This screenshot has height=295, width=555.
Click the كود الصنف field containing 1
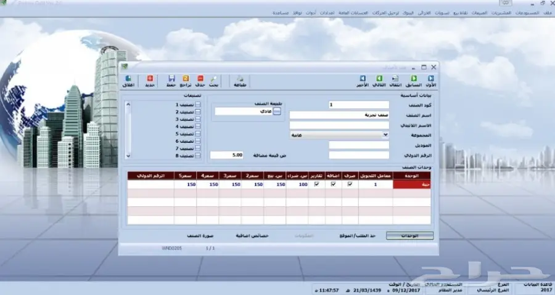pyautogui.click(x=359, y=105)
